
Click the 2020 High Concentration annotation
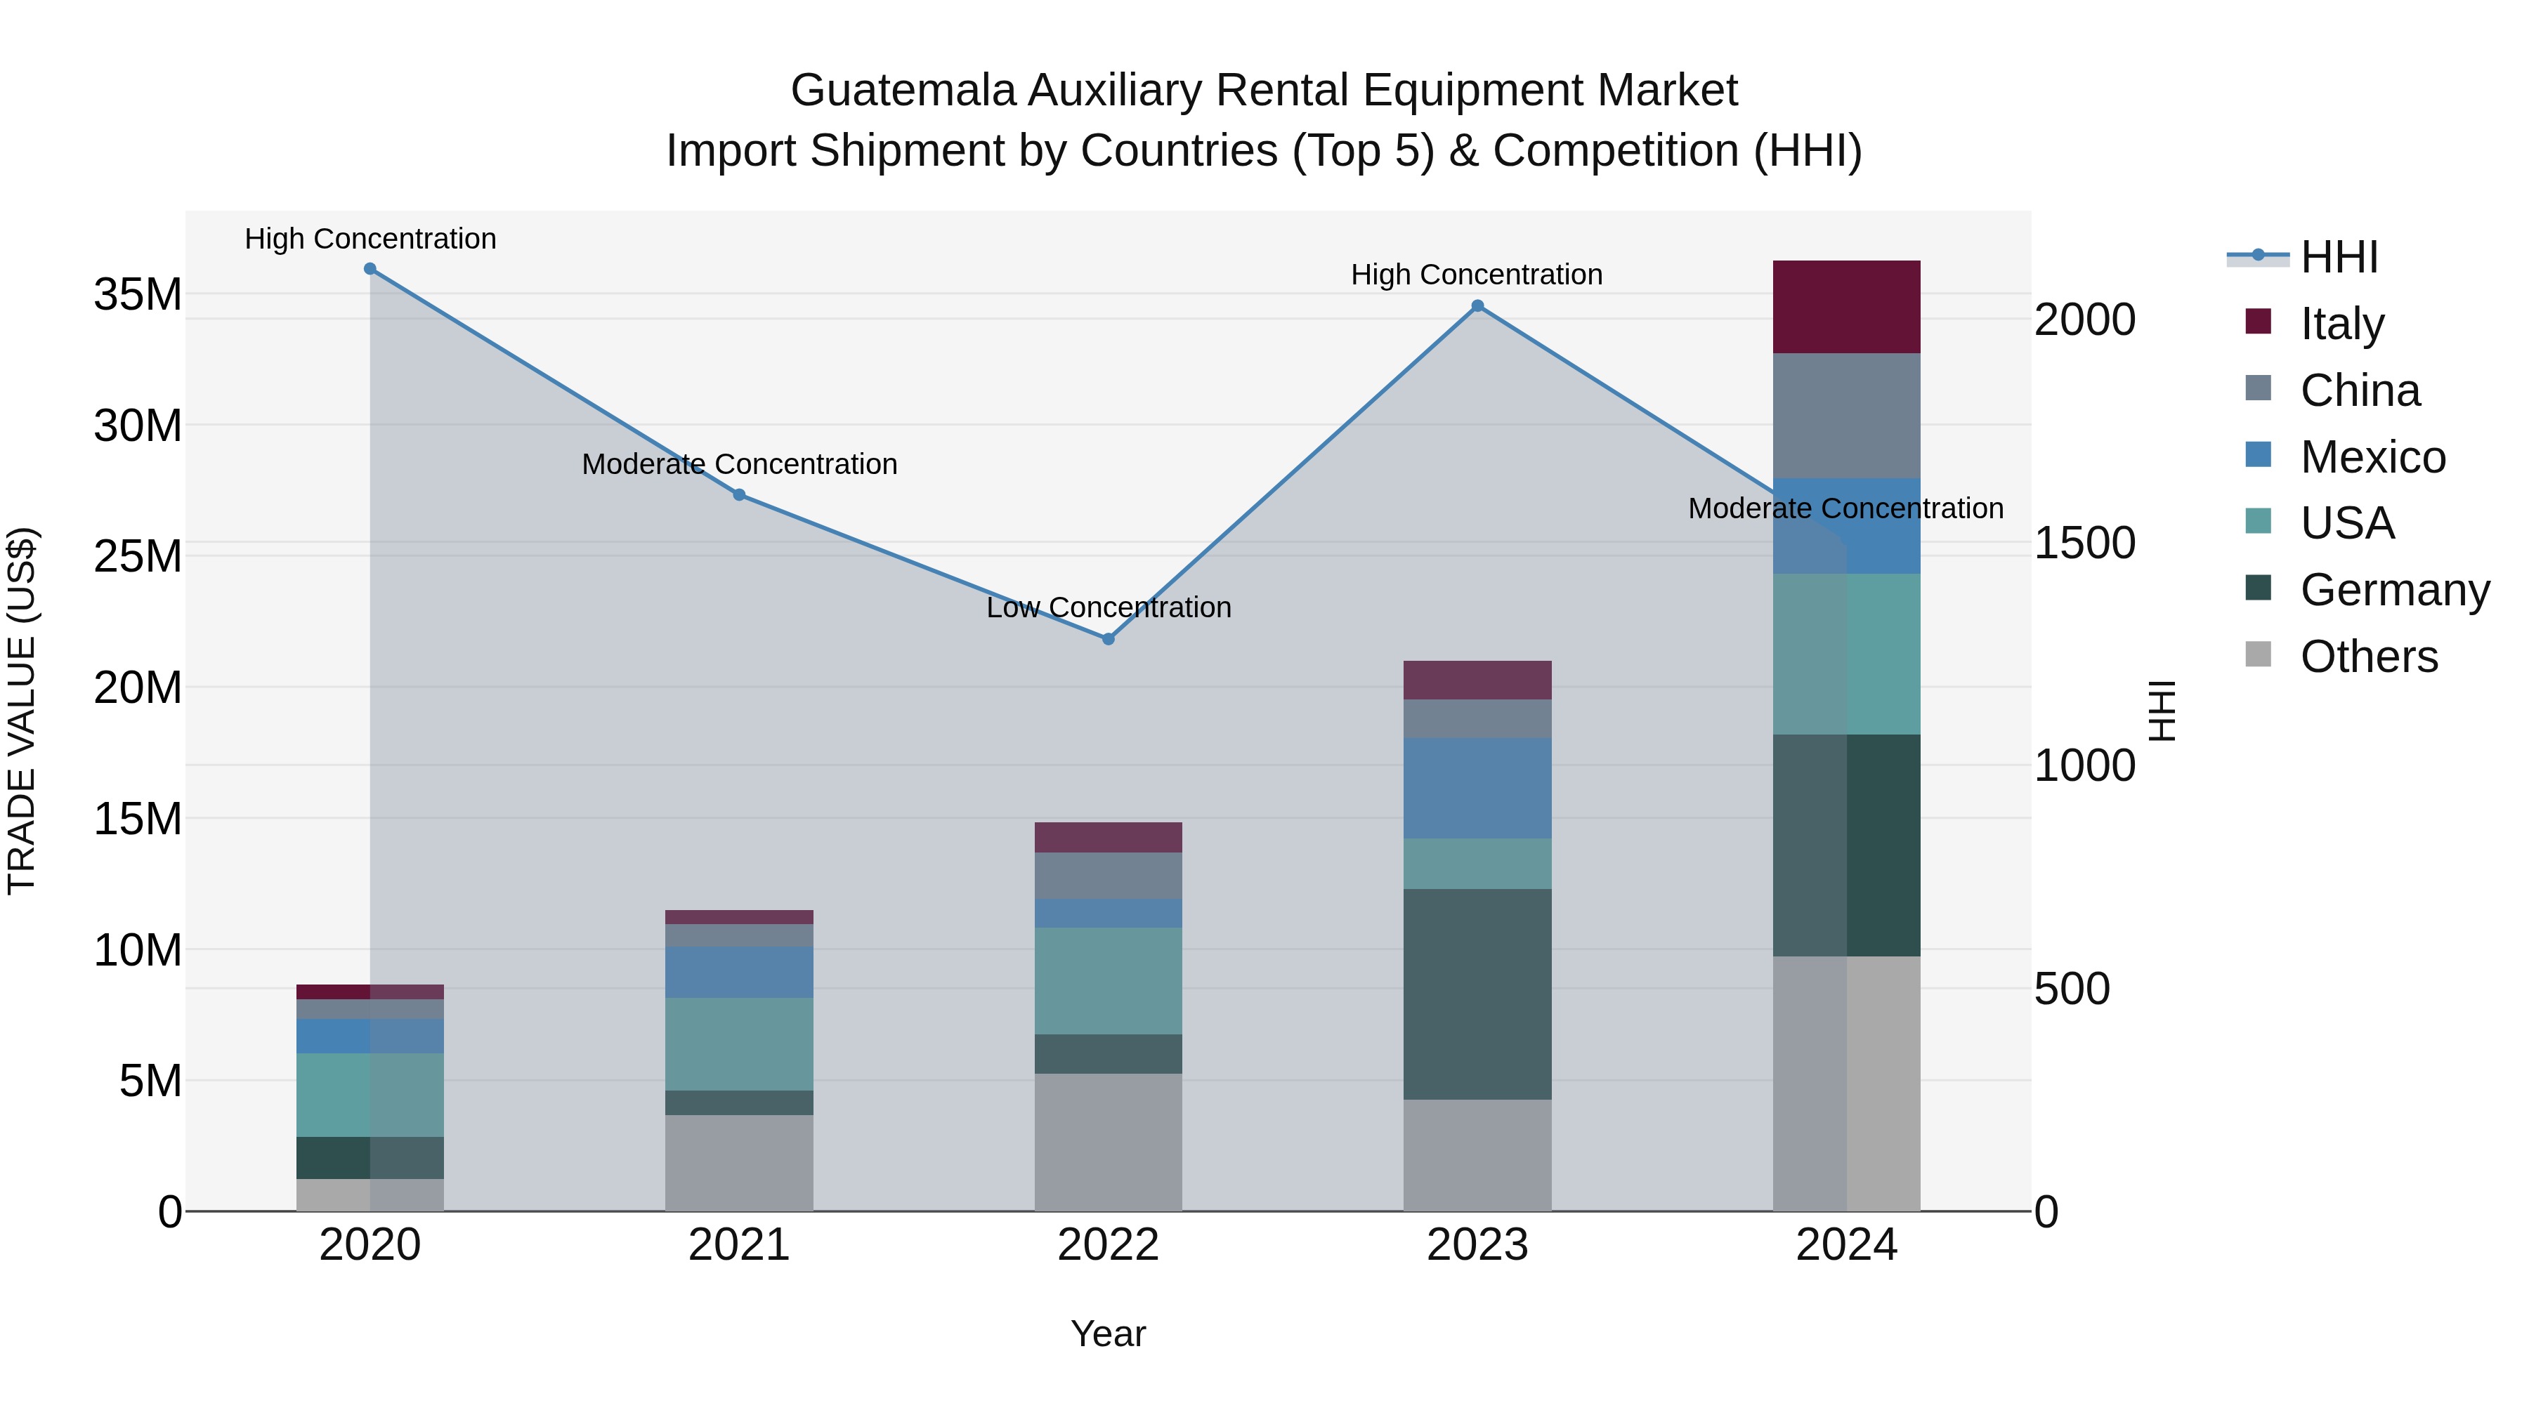(x=370, y=239)
